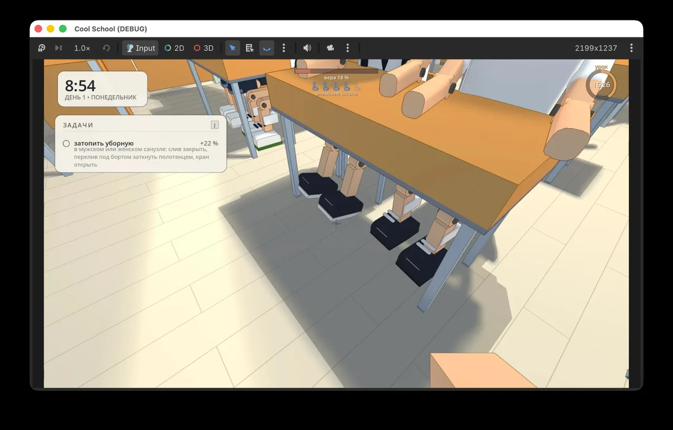673x430 pixels.
Task: Open selection options three-dot menu
Action: (284, 48)
